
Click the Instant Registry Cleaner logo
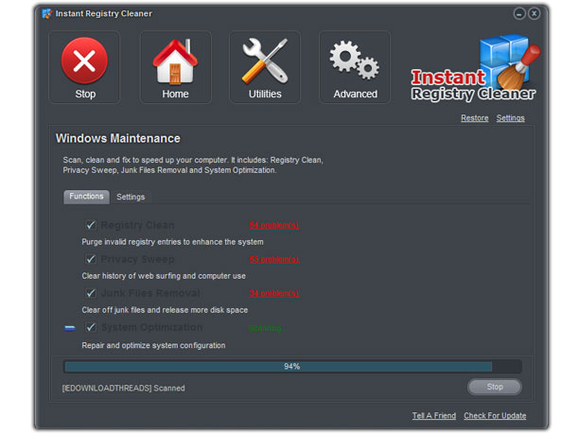[x=475, y=68]
